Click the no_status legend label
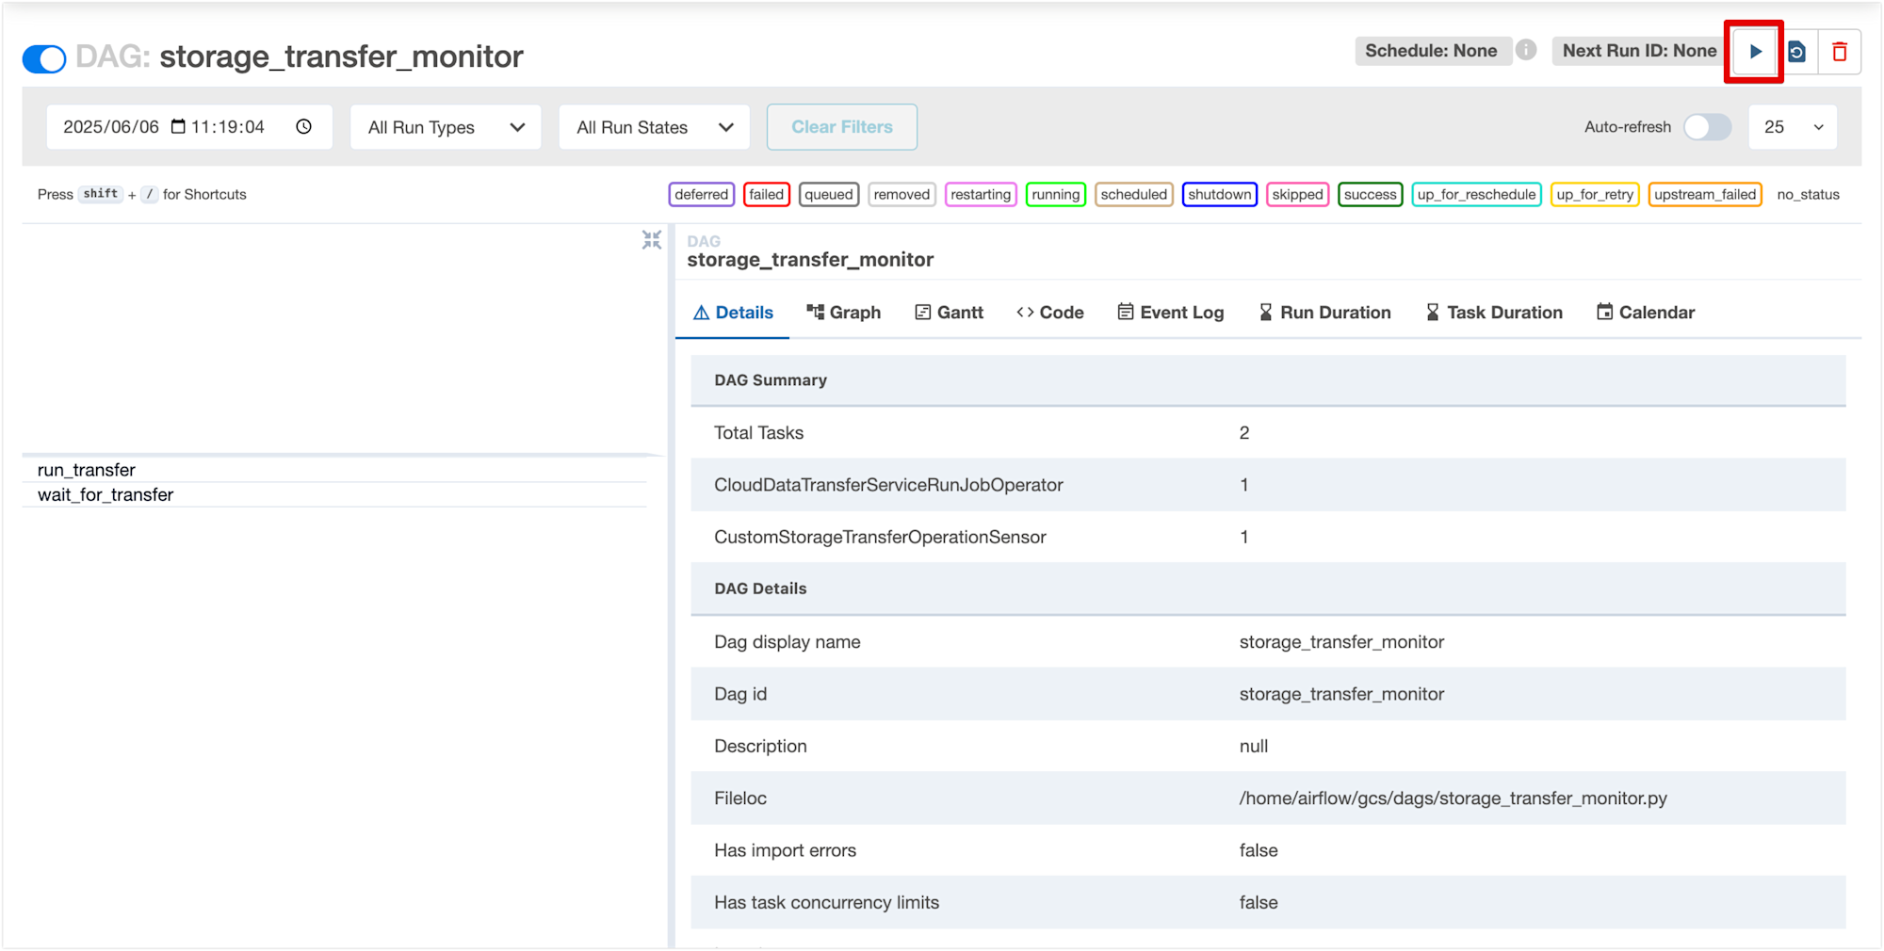1884x951 pixels. [x=1809, y=195]
